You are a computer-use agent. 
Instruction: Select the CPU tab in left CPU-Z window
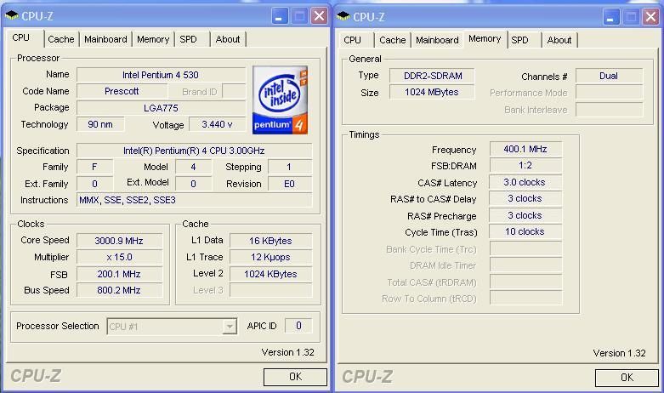pos(21,38)
